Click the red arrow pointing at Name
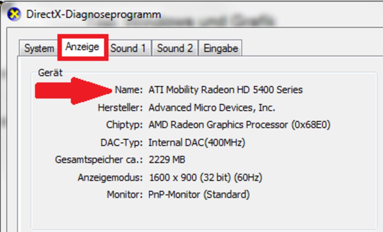Screen dimensions: 383x232 point(73,91)
